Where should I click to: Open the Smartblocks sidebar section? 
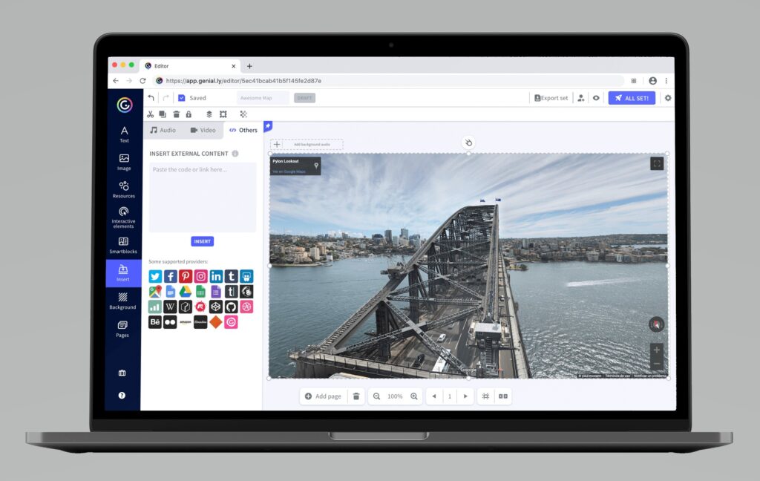point(123,245)
